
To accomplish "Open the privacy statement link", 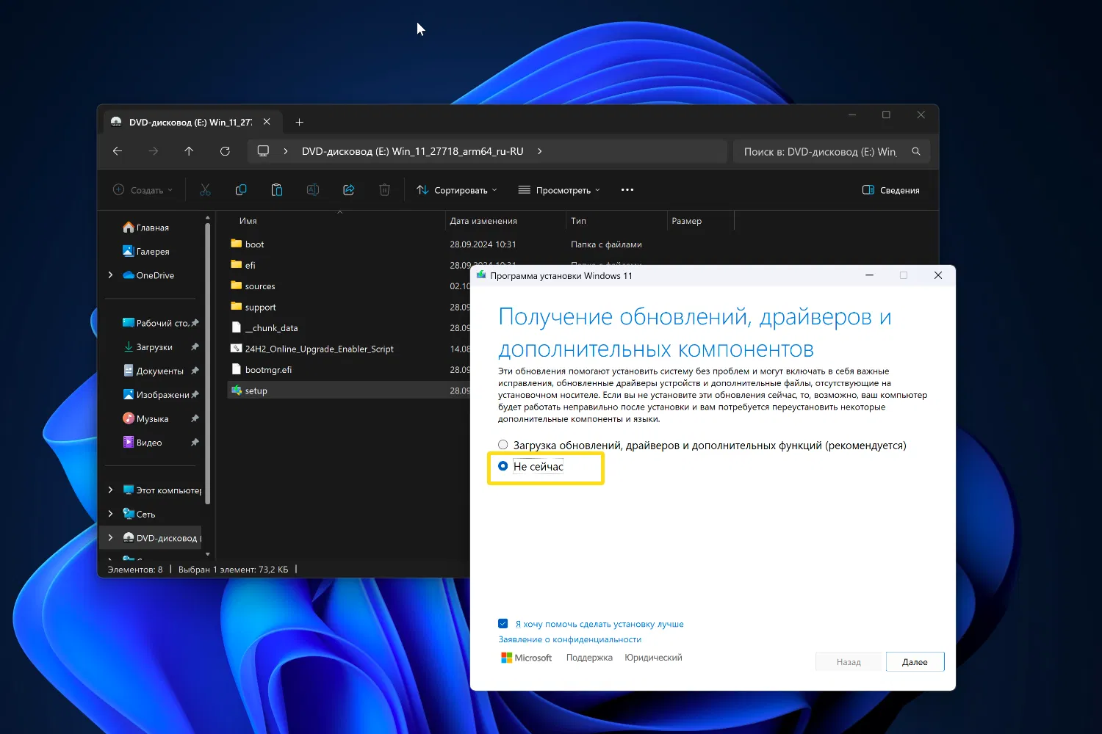I will (x=569, y=639).
